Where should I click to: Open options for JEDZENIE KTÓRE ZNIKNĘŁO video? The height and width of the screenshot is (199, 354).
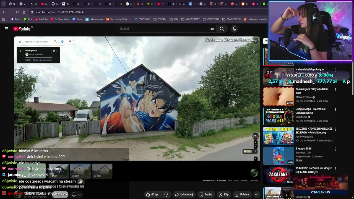(x=336, y=129)
